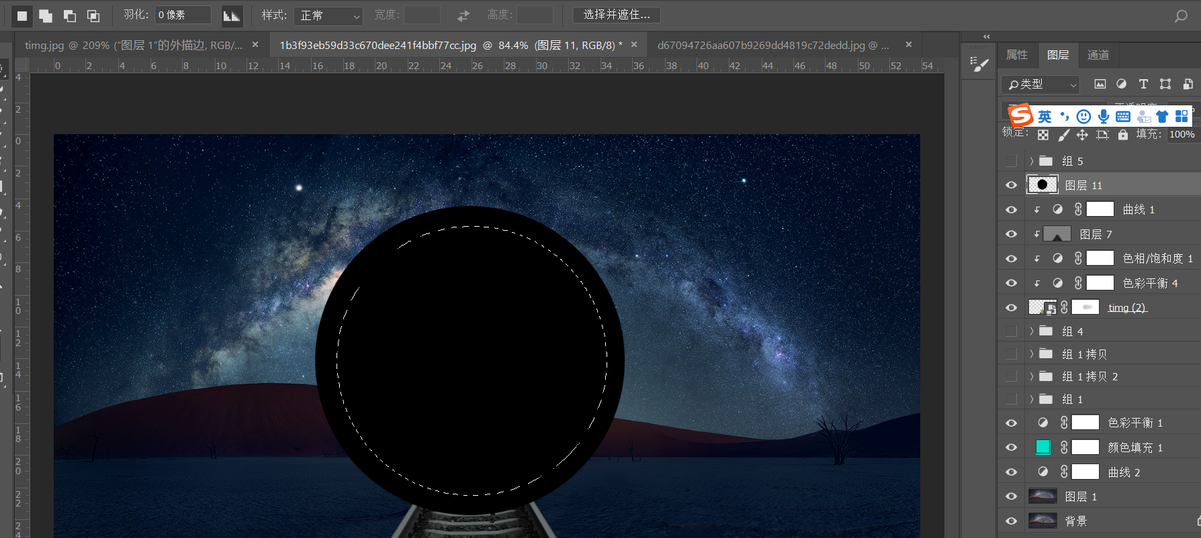This screenshot has width=1201, height=538.
Task: Close the 1b3f93eb59d33c670dee document tab
Action: pyautogui.click(x=633, y=44)
